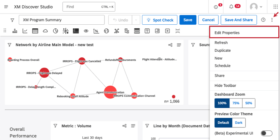Insert a text widget
Image resolution: width=280 pixels, height=140 pixels.
[147, 31]
